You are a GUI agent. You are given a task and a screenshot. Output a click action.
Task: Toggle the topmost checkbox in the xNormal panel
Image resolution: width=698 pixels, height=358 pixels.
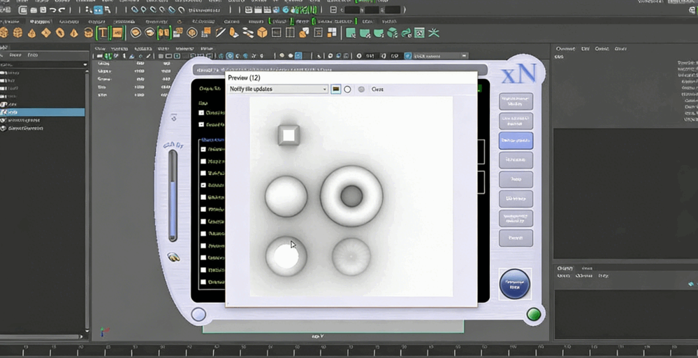202,113
